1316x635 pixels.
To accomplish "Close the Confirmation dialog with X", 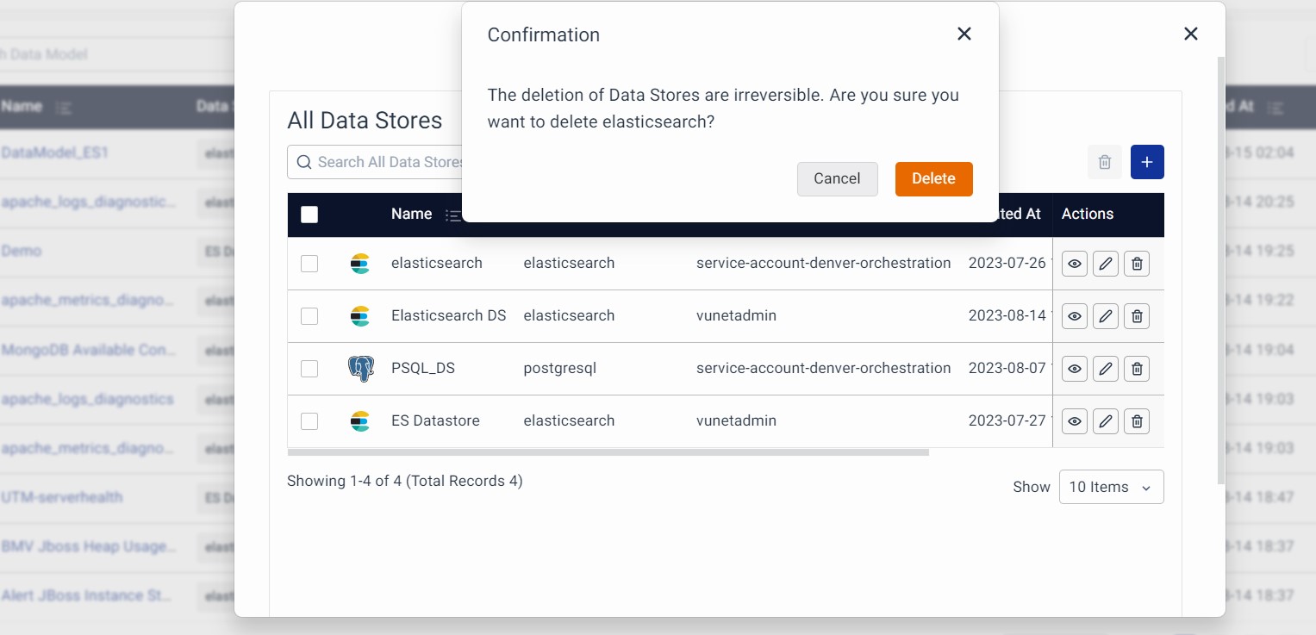I will (964, 34).
